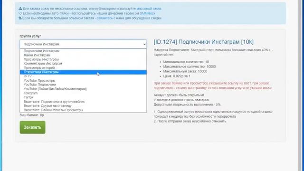The width and height of the screenshot is (304, 171).
Task: Choose Вконтакте: Лайки/Репосты/Просмотры option
Action: click(83, 110)
